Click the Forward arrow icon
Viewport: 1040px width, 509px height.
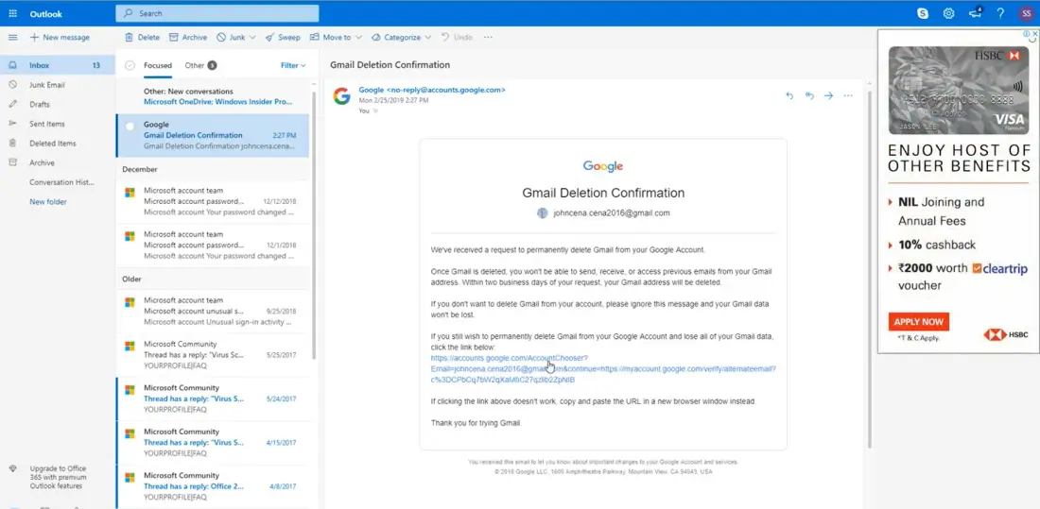click(x=828, y=95)
